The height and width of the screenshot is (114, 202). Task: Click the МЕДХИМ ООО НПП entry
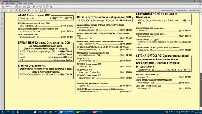point(85,70)
